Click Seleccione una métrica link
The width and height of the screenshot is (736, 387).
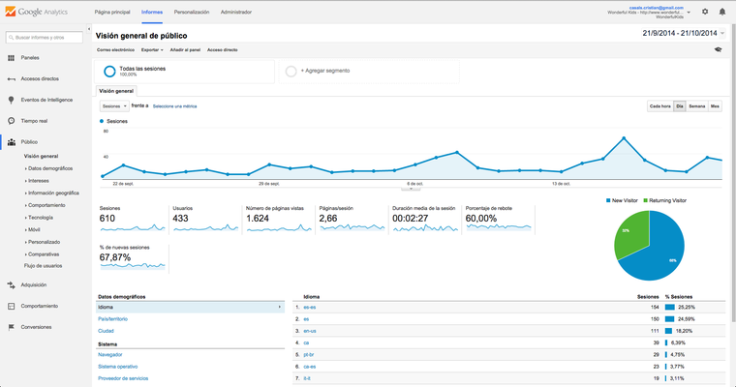[174, 106]
